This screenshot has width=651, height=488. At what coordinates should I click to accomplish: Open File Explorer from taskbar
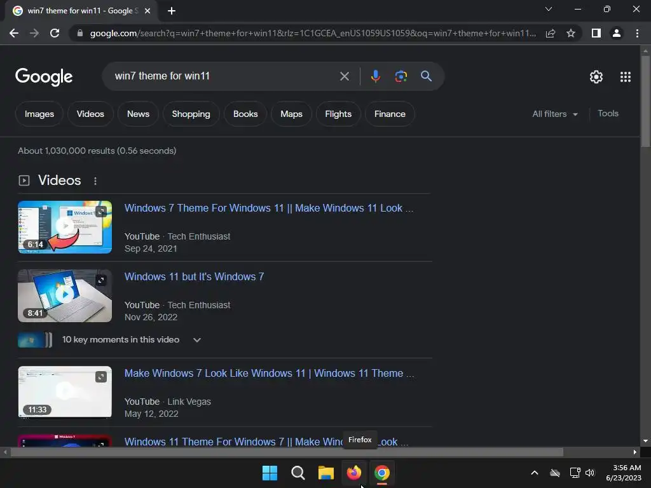[x=326, y=473]
